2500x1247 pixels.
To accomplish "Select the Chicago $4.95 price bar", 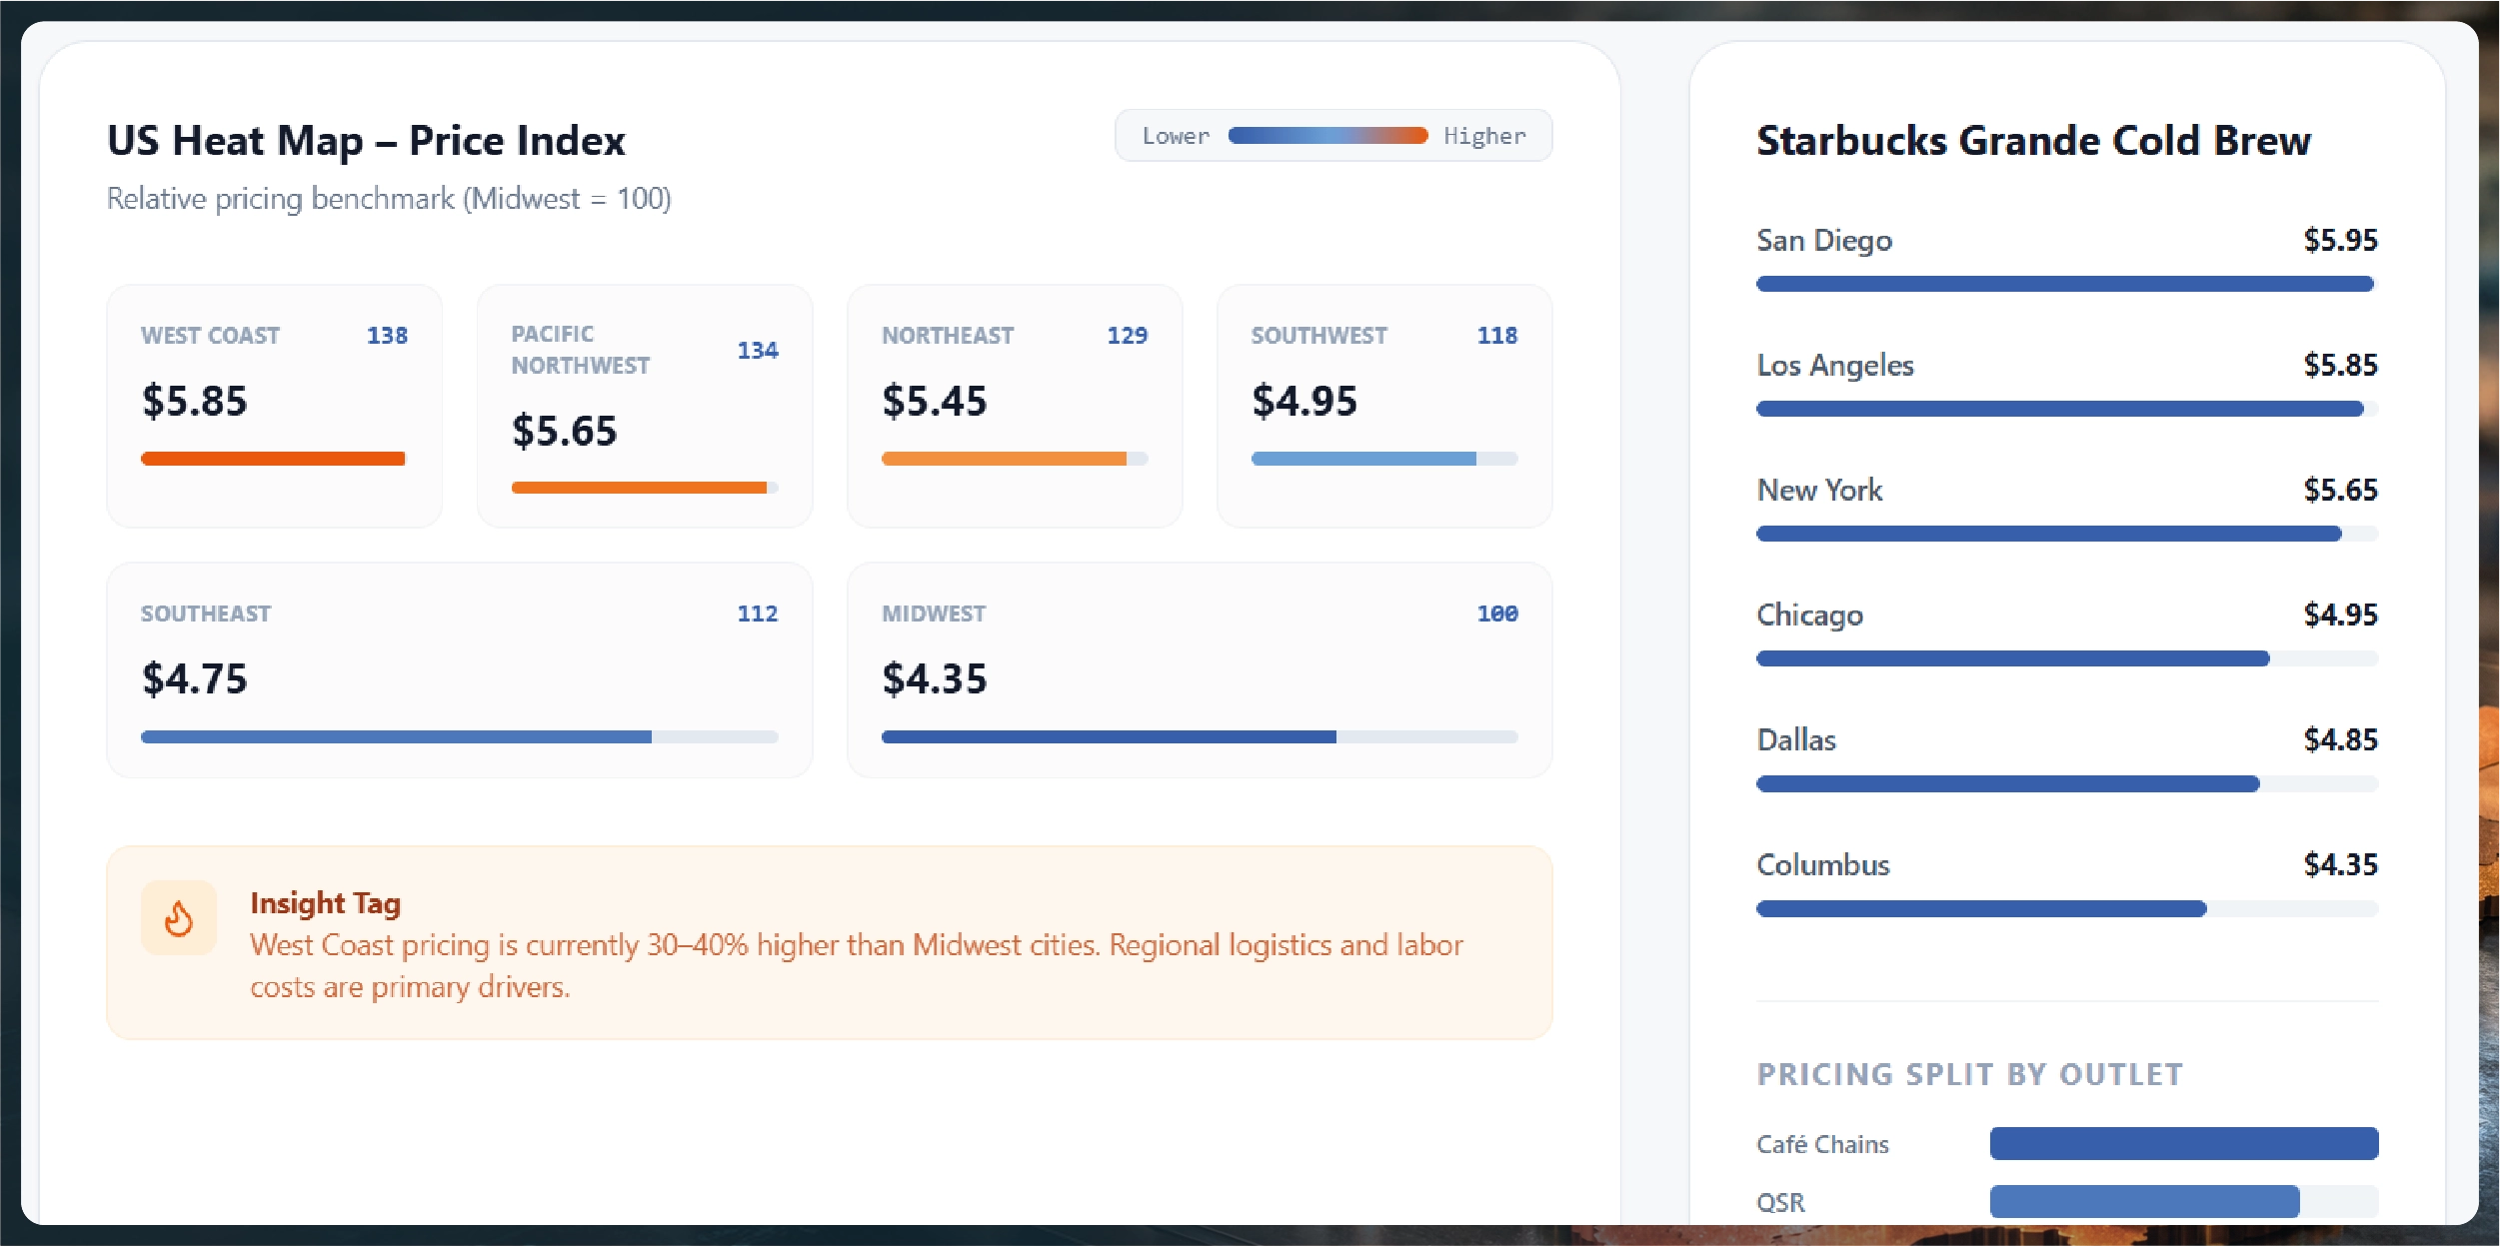I will [2012, 659].
